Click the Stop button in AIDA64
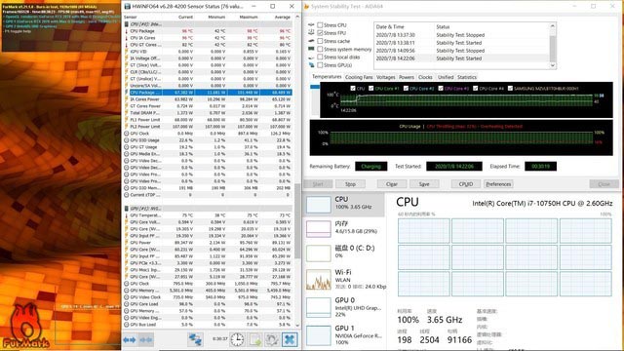Image resolution: width=624 pixels, height=351 pixels. click(350, 184)
